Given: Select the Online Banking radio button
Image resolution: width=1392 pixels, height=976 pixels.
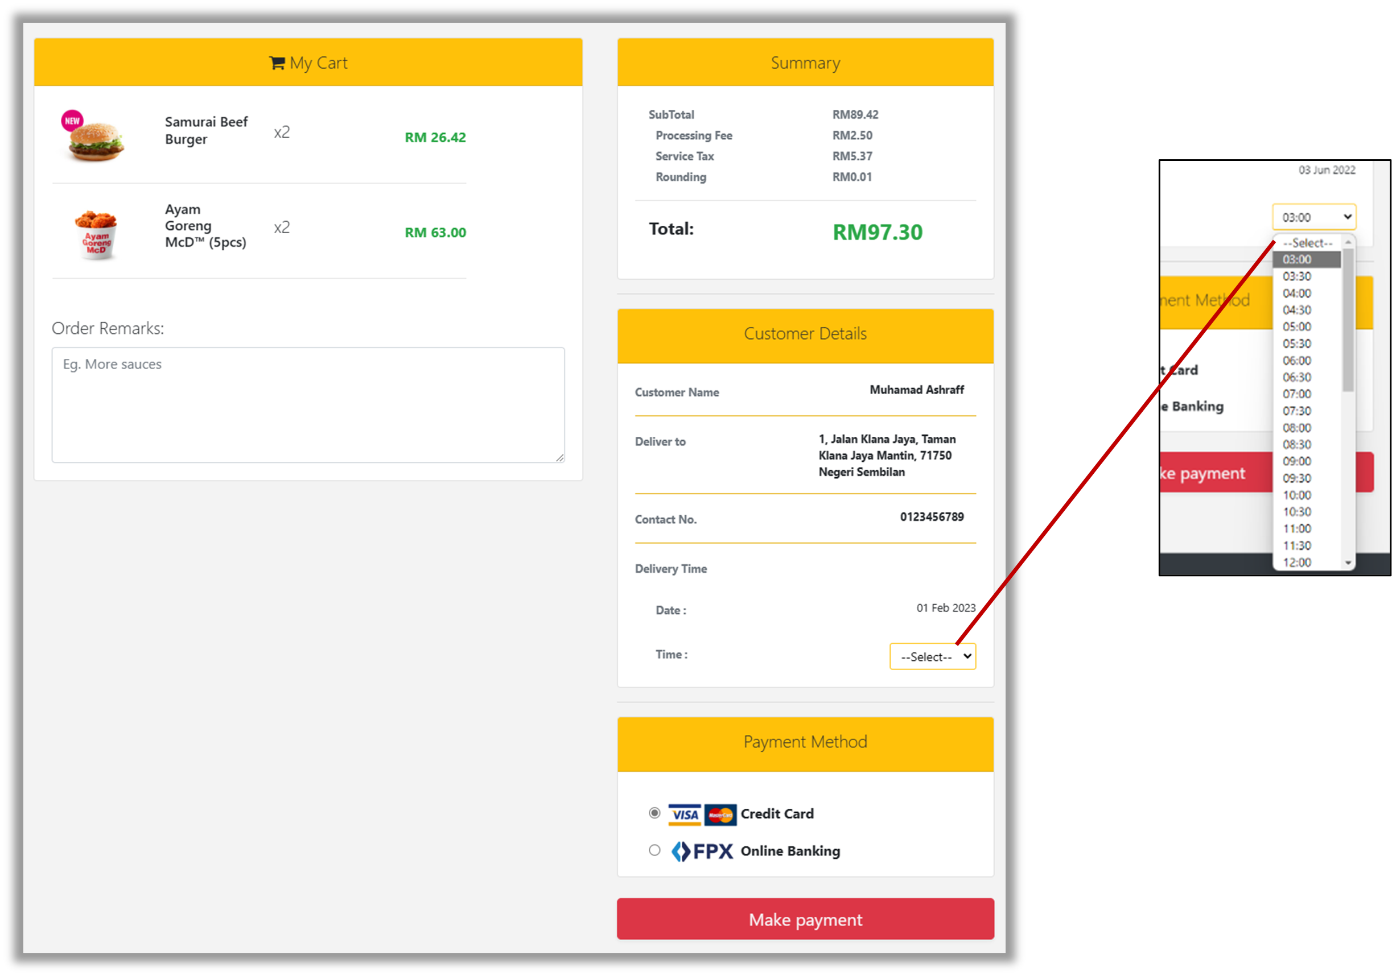Looking at the screenshot, I should [654, 850].
